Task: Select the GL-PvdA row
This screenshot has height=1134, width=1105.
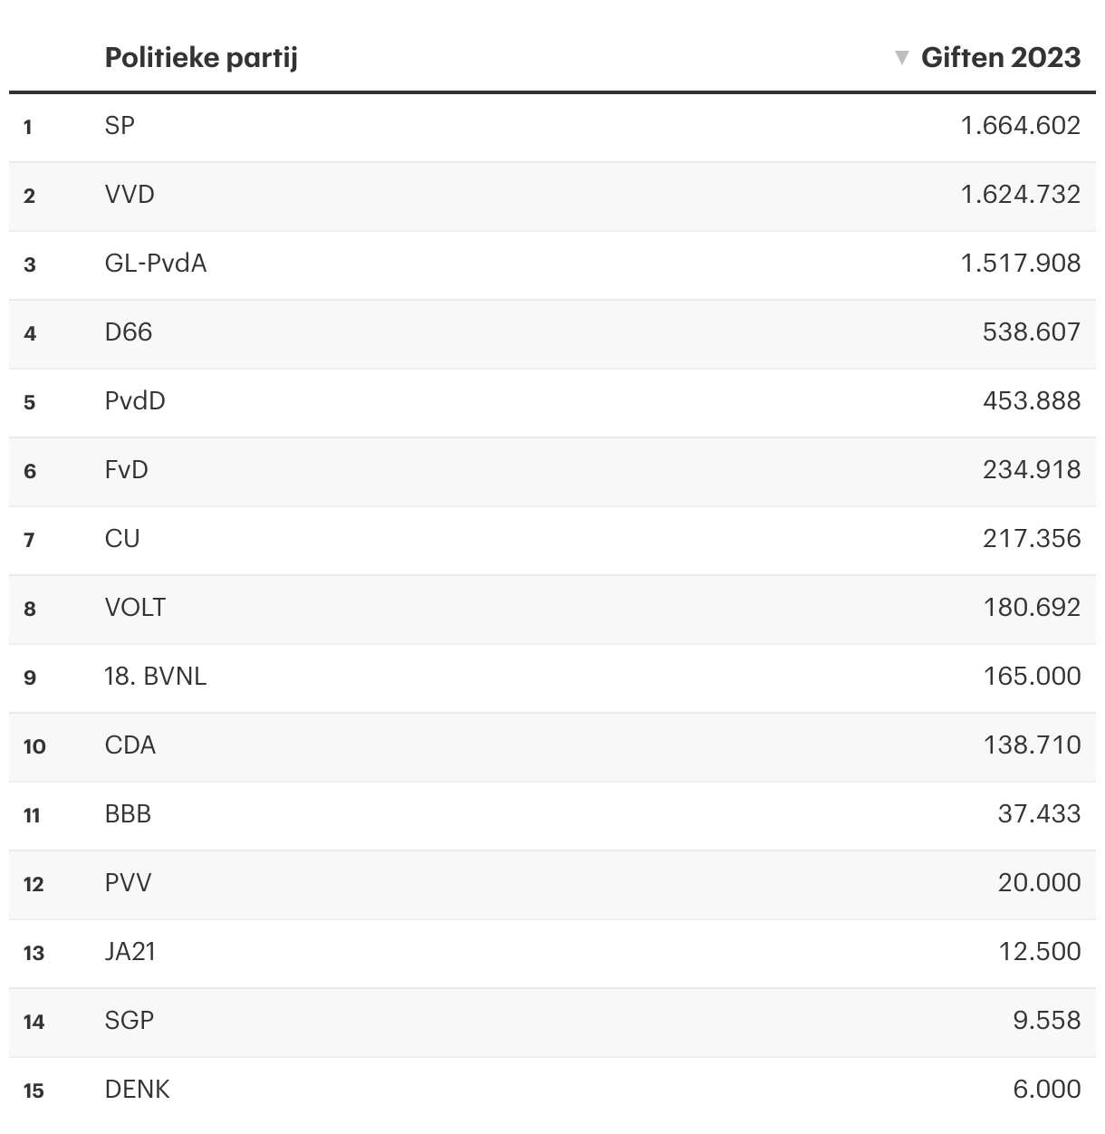Action: (x=156, y=264)
